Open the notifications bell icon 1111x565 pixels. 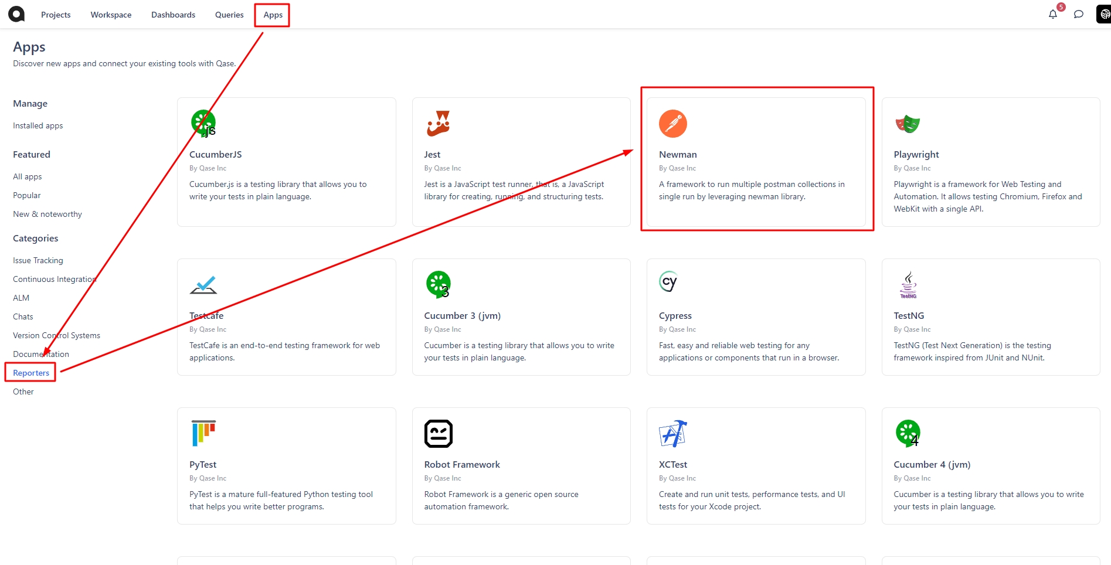pyautogui.click(x=1053, y=14)
